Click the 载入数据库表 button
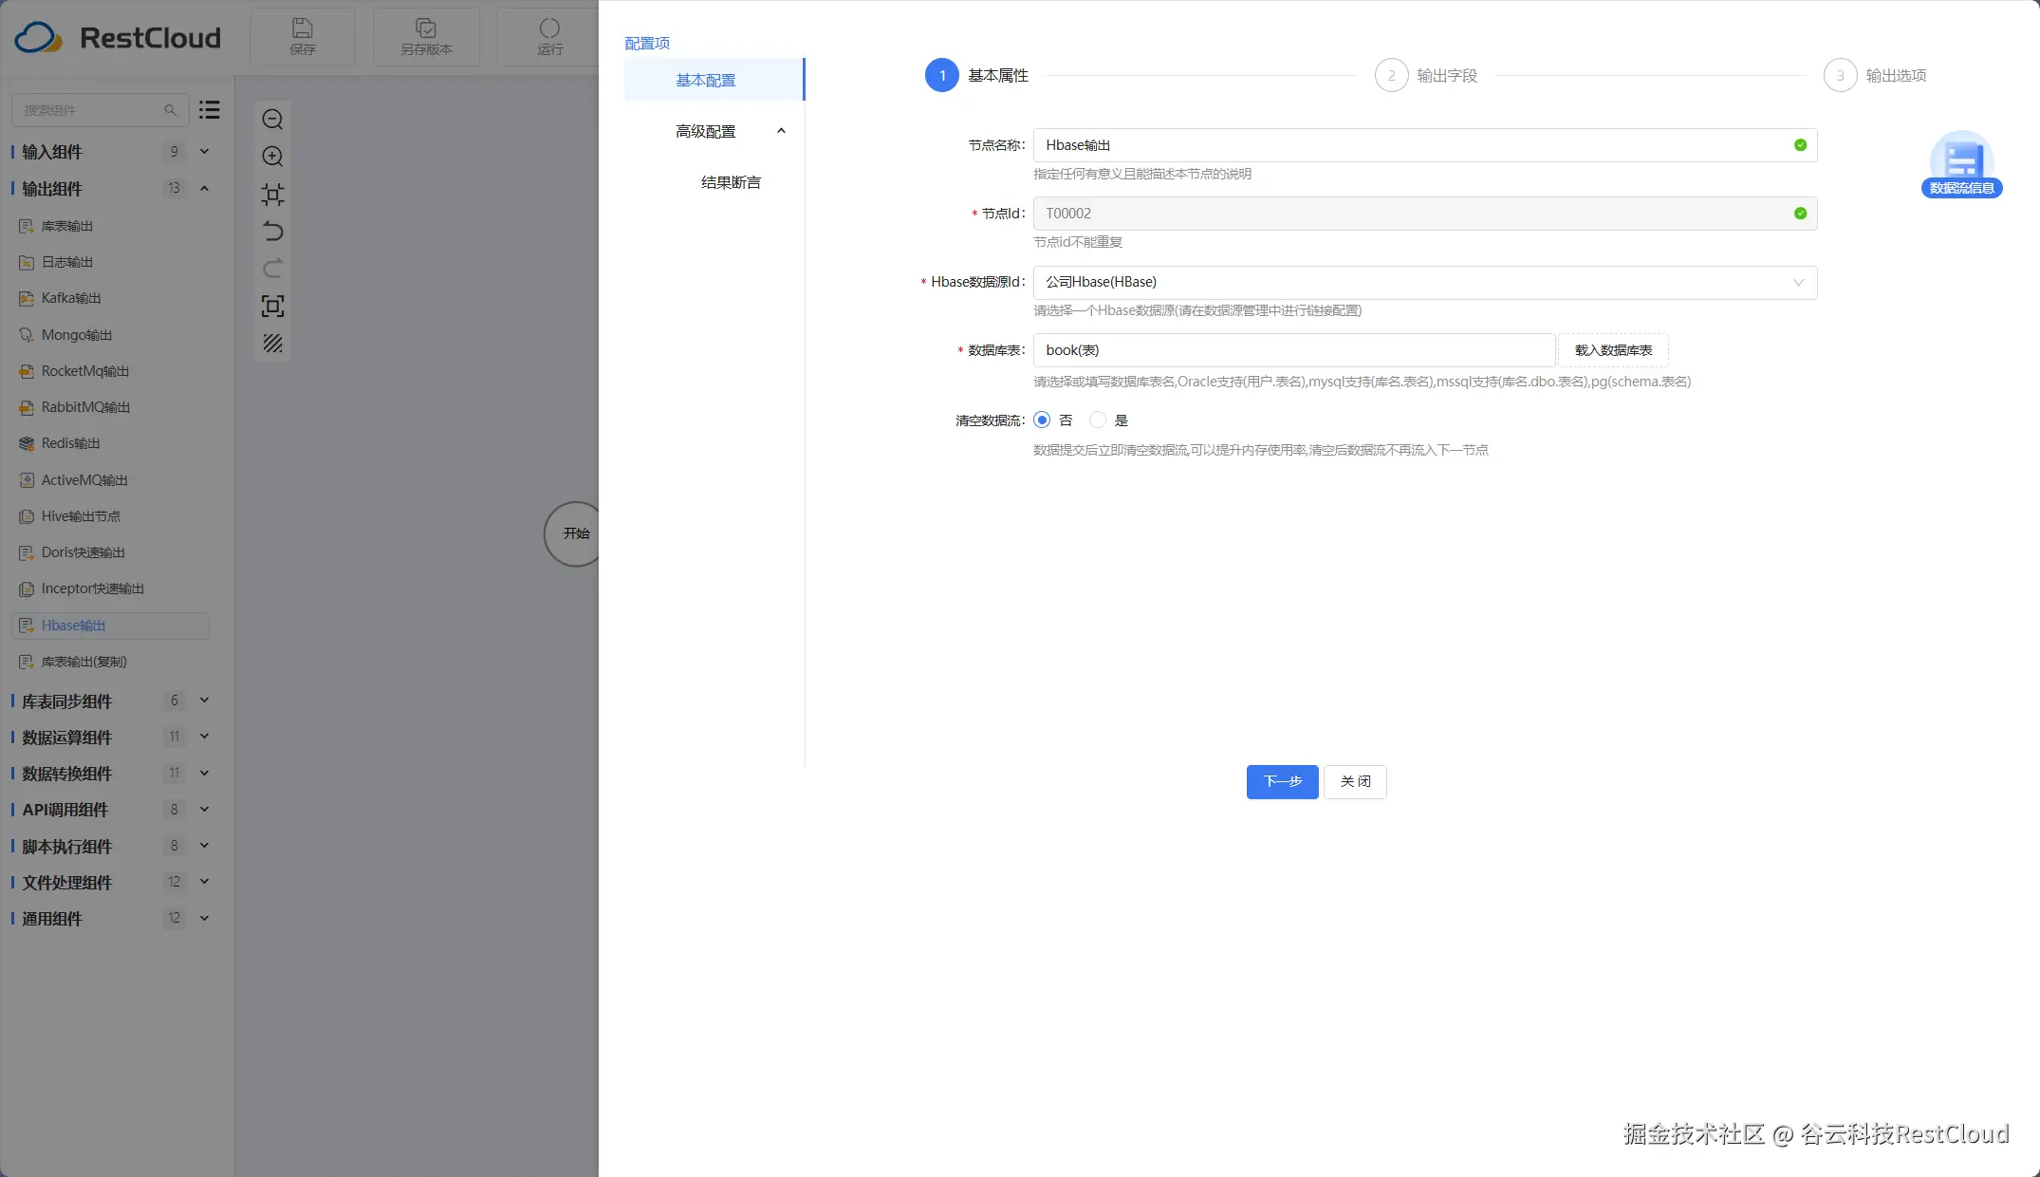This screenshot has height=1177, width=2040. pyautogui.click(x=1613, y=350)
